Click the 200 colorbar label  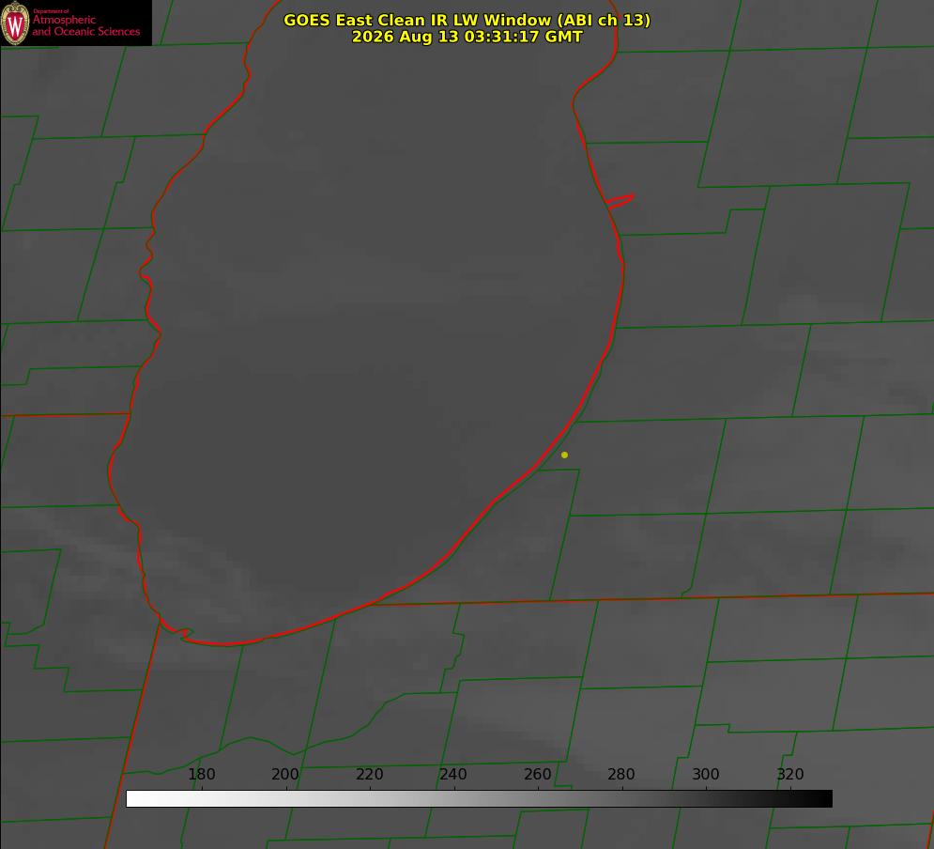pyautogui.click(x=285, y=774)
